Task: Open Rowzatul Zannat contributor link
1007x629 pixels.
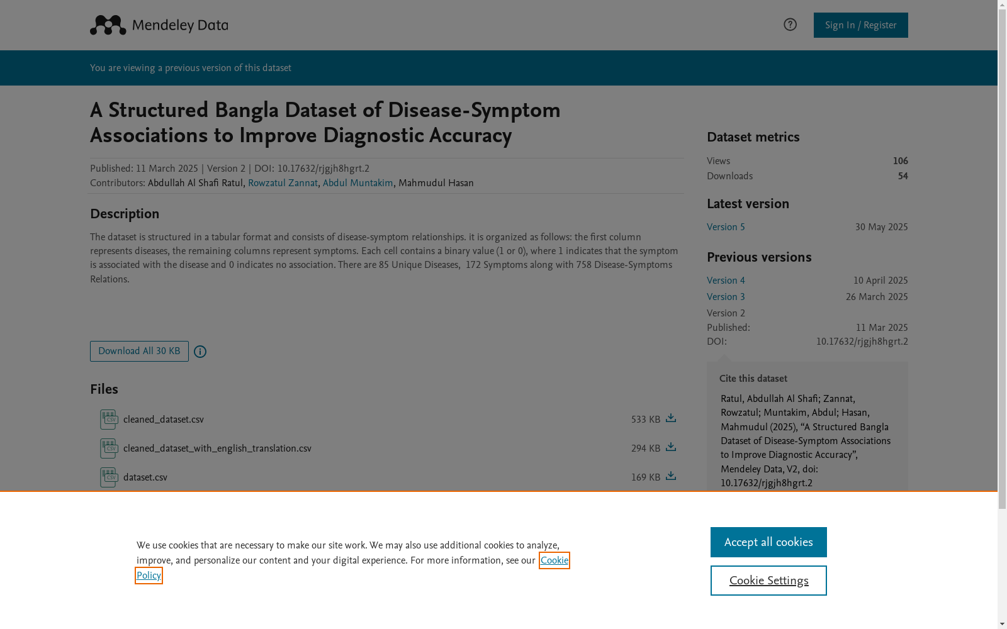Action: (283, 183)
